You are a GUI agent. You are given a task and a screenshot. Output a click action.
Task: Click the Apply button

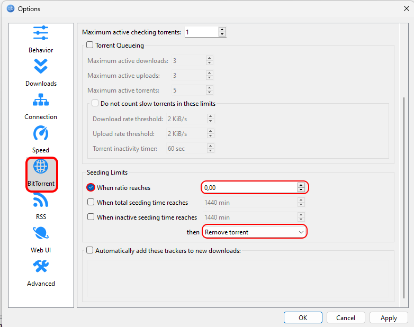click(x=389, y=317)
